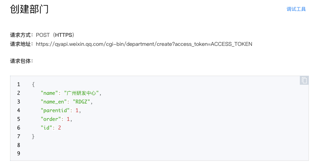Click the 请求地址 label
The height and width of the screenshot is (166, 312).
[22, 44]
